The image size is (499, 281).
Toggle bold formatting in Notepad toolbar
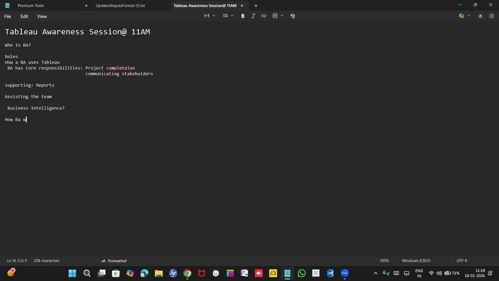click(x=242, y=16)
